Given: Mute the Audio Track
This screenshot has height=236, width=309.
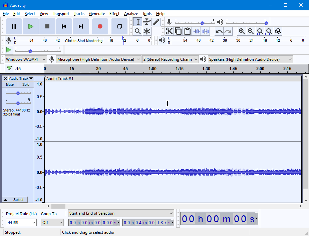Looking at the screenshot, I should [10, 84].
